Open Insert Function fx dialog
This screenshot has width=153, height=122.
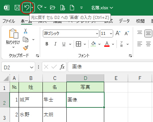(x=62, y=67)
